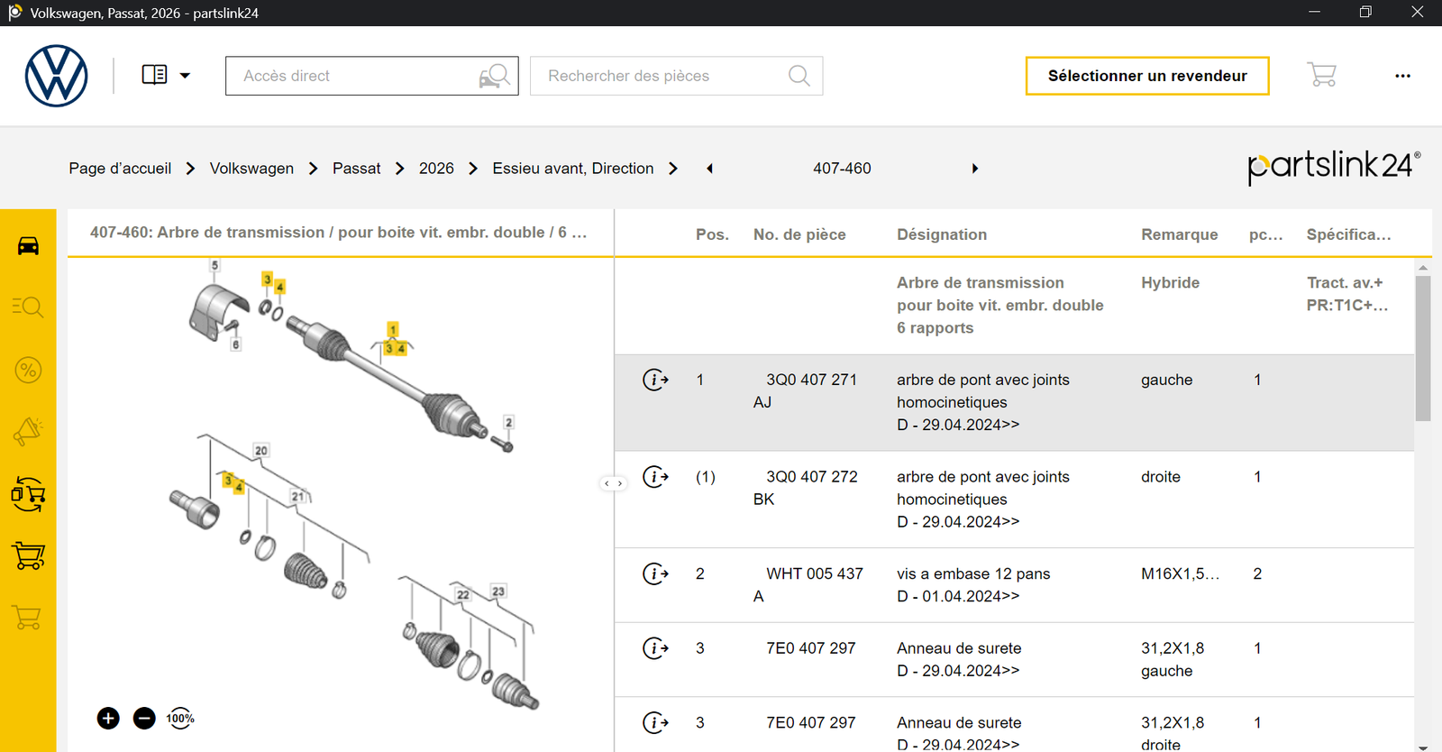The width and height of the screenshot is (1442, 752).
Task: Click the Remarque column header
Action: pyautogui.click(x=1179, y=234)
